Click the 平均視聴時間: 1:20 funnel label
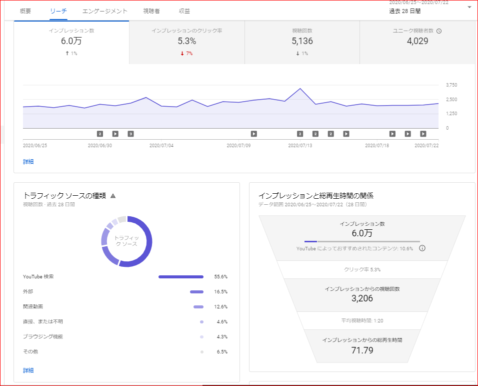Screen dimensions: 478x386 tap(362, 321)
